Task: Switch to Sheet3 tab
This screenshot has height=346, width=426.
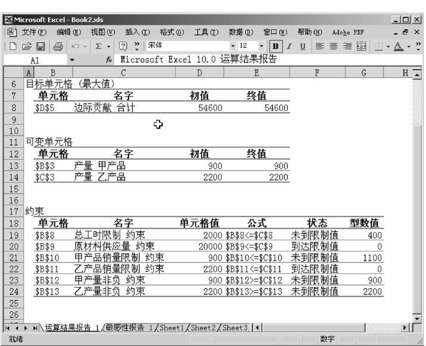Action: 235,328
